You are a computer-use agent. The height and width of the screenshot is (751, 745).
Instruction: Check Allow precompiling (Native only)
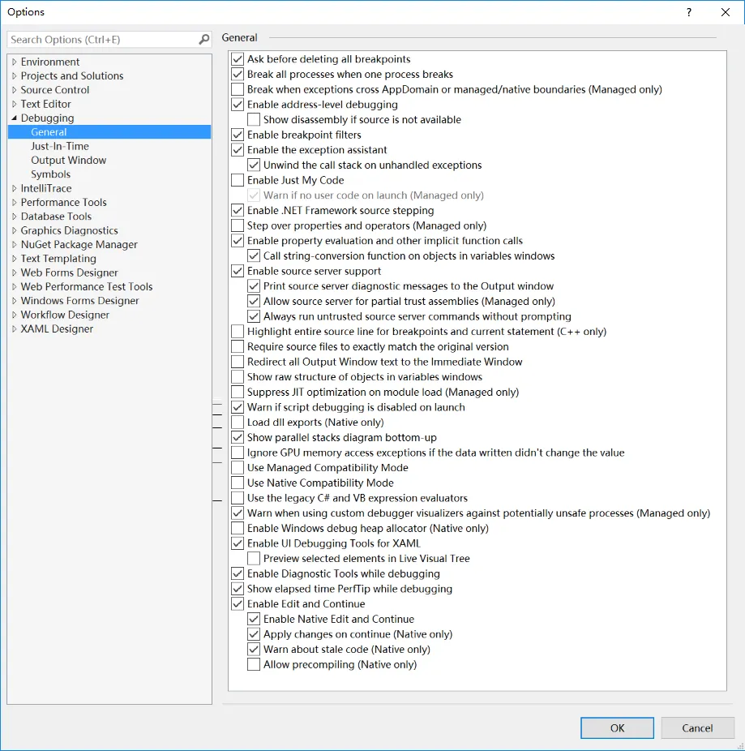(x=254, y=664)
